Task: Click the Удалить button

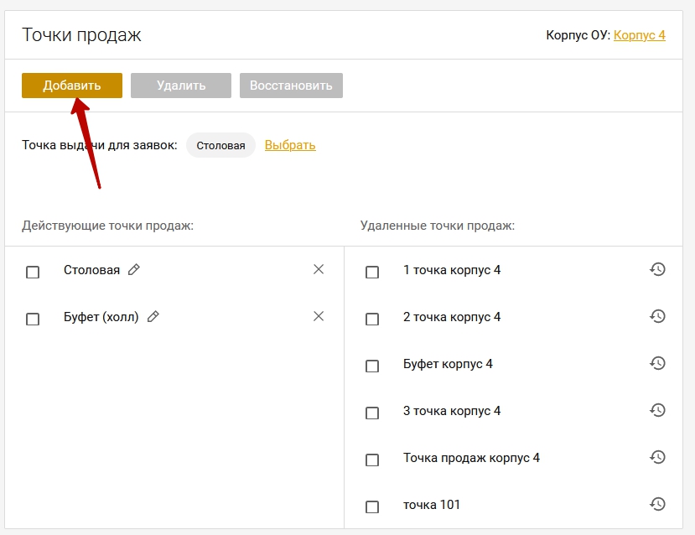Action: click(181, 85)
